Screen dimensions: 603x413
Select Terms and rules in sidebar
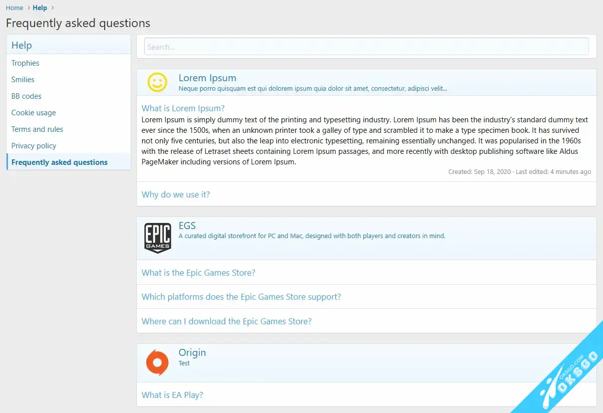(37, 129)
